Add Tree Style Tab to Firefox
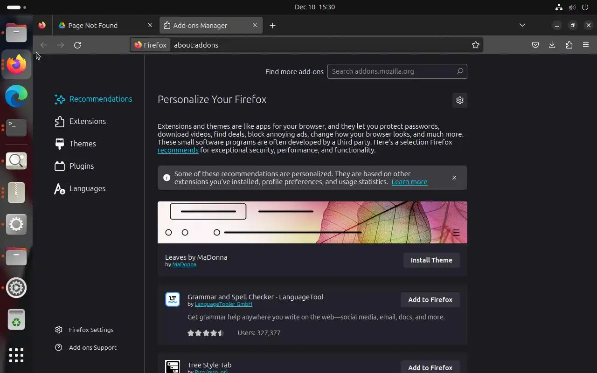This screenshot has height=373, width=597. coord(430,367)
